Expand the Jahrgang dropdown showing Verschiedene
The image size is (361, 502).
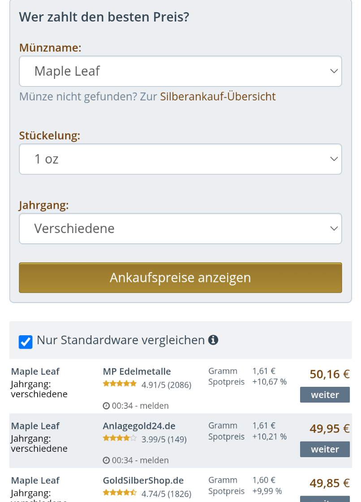pos(180,229)
